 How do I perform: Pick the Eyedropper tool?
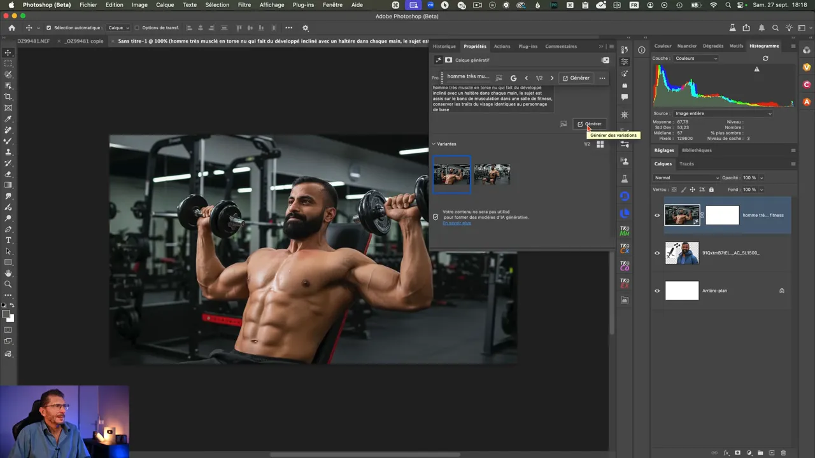pyautogui.click(x=8, y=119)
